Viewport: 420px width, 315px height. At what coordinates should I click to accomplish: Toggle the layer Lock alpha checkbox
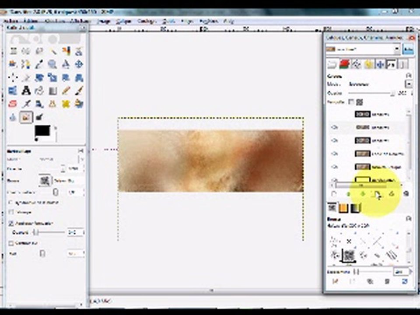[x=351, y=102]
